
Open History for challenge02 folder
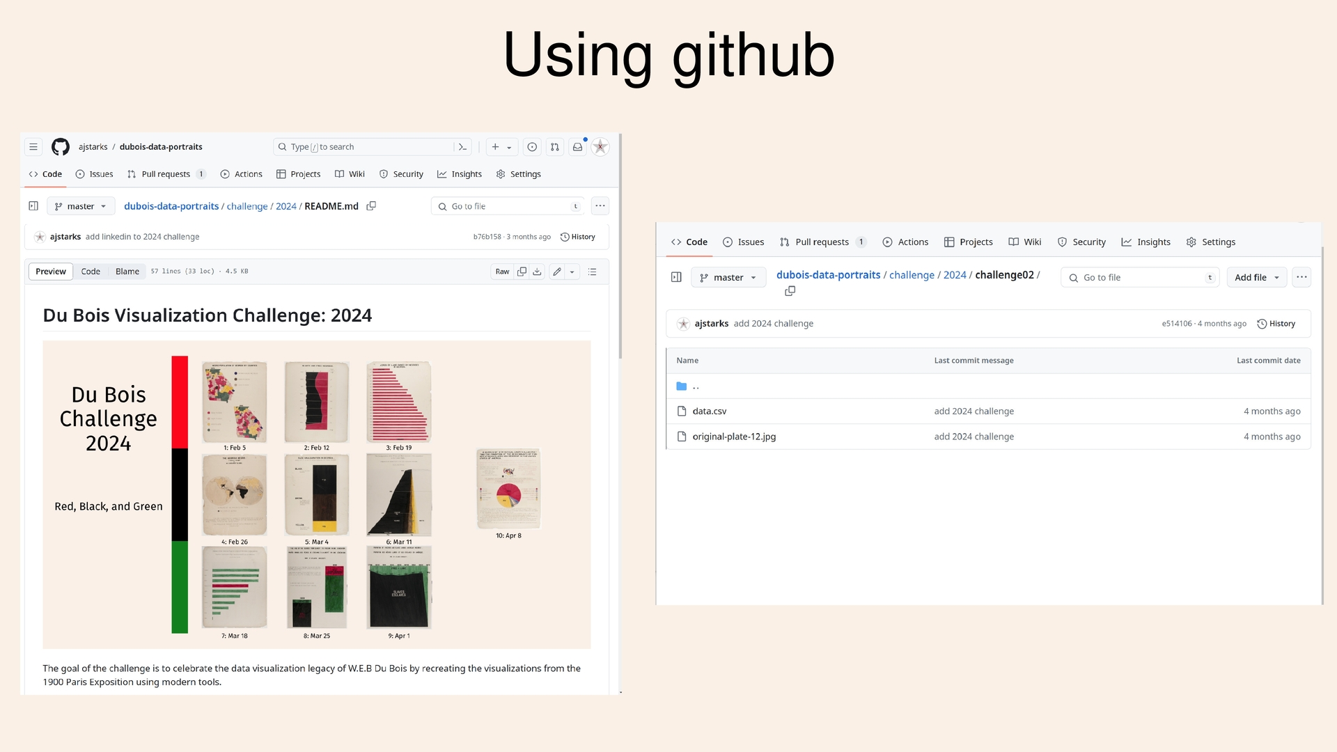click(x=1276, y=324)
